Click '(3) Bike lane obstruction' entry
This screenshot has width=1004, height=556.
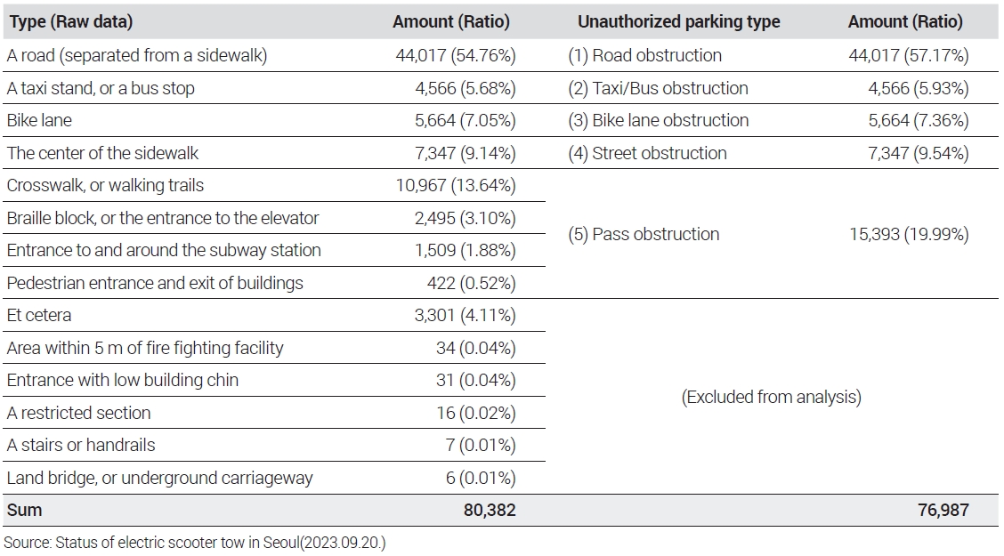(658, 120)
